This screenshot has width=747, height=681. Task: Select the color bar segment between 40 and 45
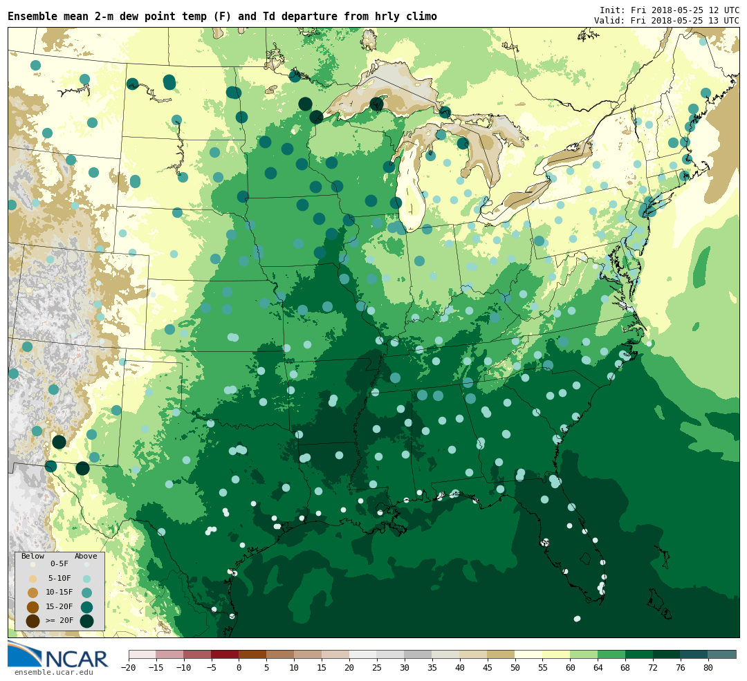coord(474,654)
